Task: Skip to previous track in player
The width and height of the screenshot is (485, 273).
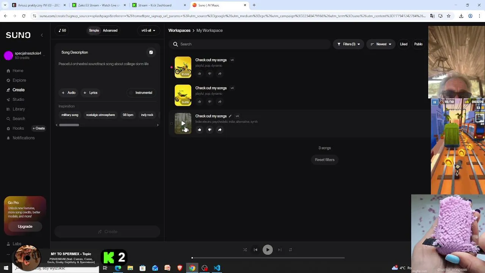Action: click(255, 250)
